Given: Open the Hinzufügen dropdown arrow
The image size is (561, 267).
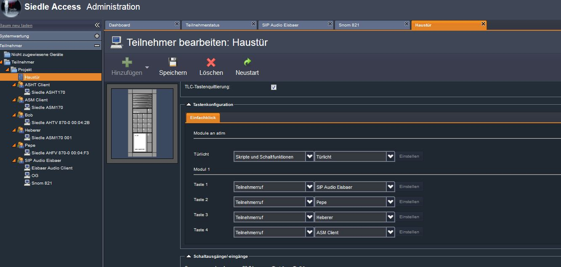Looking at the screenshot, I should [x=147, y=67].
